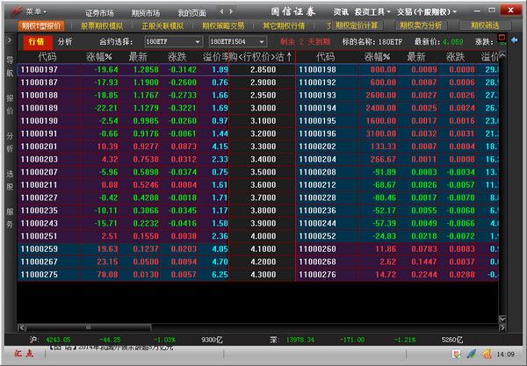Viewport: 527px width, 366px height.
Task: Open the 180ETF1504 contract dropdown
Action: 238,41
